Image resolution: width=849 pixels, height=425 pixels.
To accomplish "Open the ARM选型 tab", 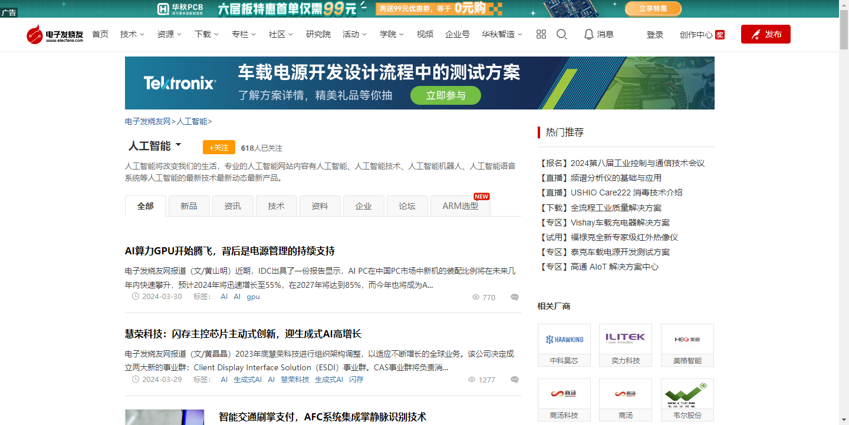I will (x=460, y=206).
